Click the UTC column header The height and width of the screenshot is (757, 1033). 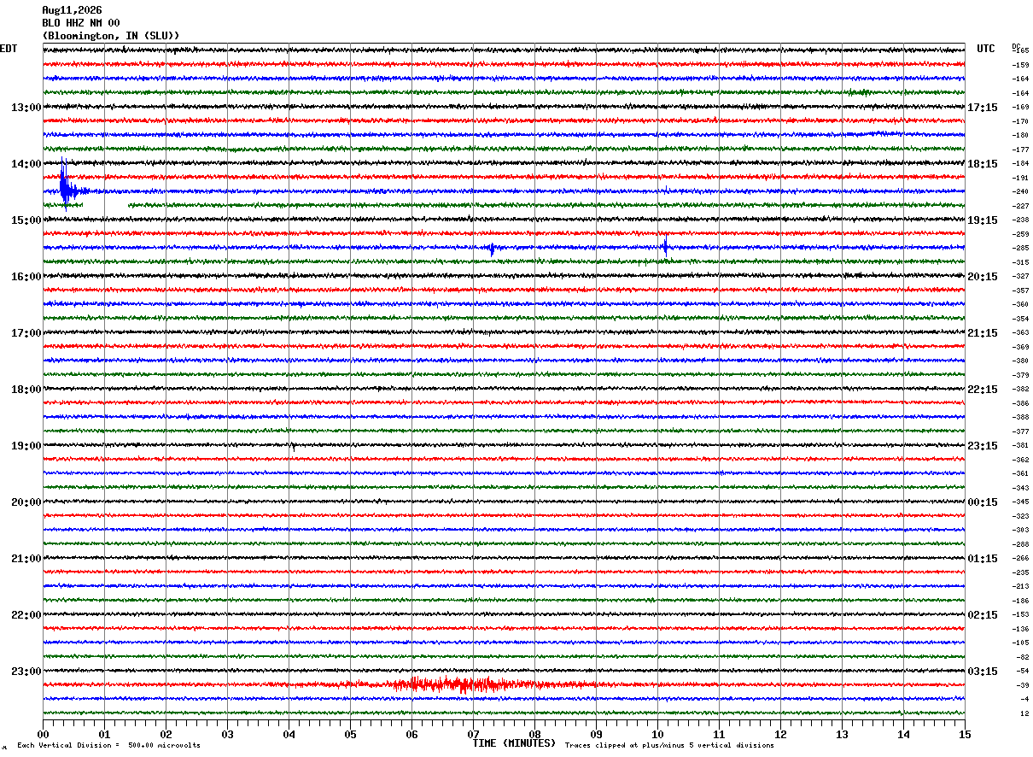(986, 49)
